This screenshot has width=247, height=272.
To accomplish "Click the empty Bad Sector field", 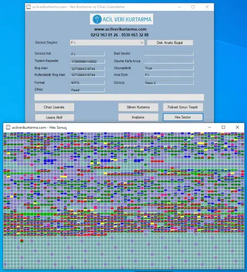I will (169, 54).
